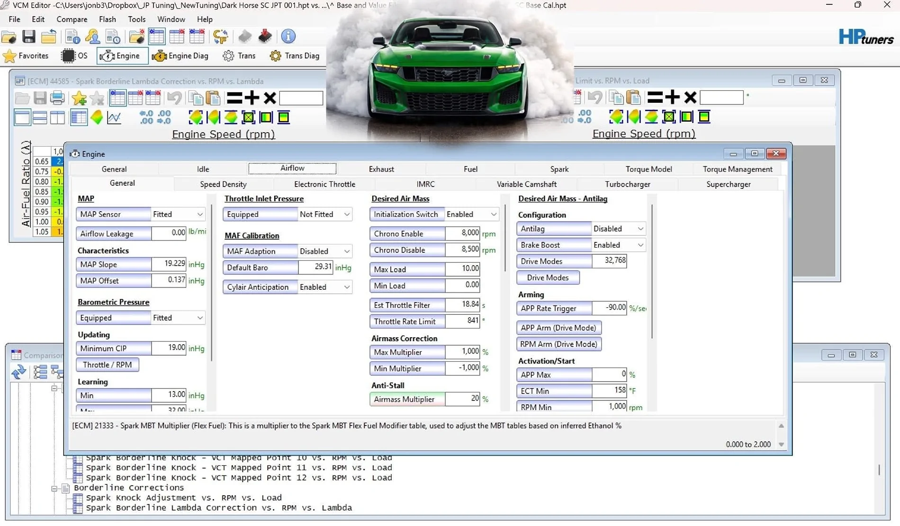Select Spark Borderline Knock VCT Mapped Point 12
The width and height of the screenshot is (900, 526).
click(x=239, y=478)
